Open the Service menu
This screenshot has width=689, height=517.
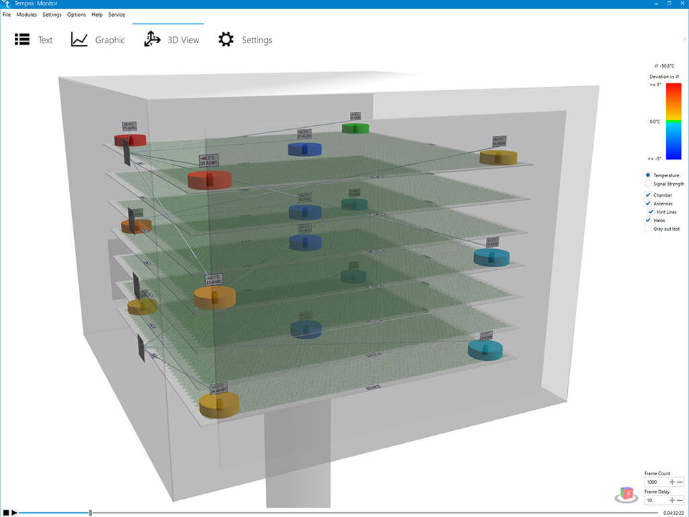click(116, 14)
